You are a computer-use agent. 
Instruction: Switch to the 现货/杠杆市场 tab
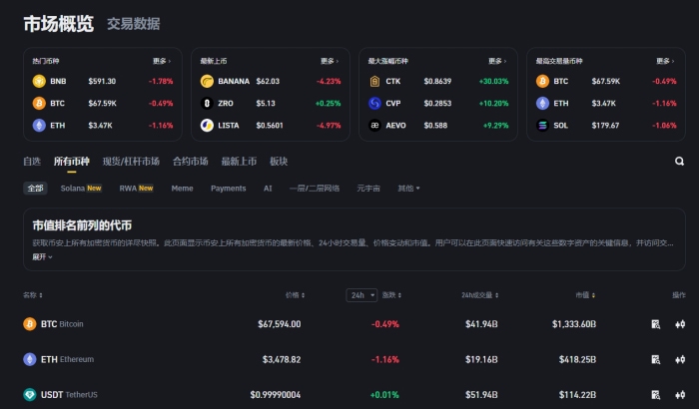point(131,161)
